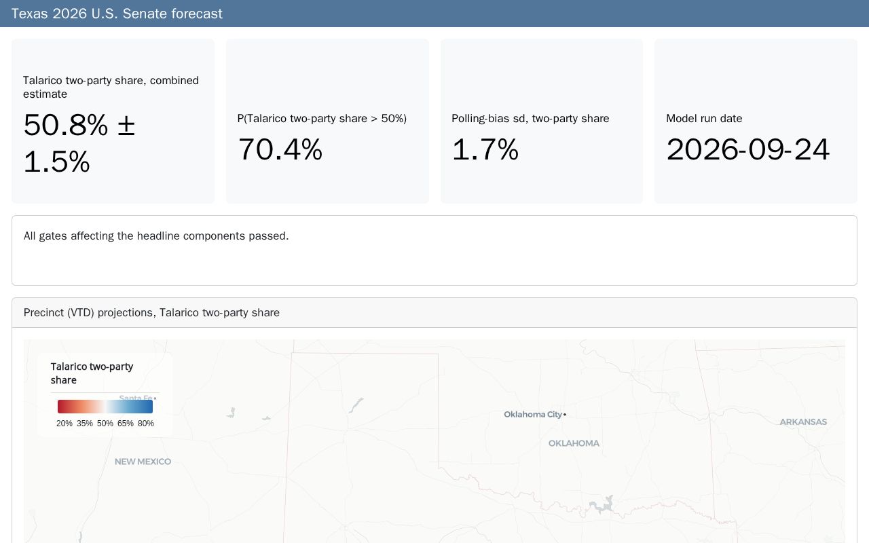Click the red-to-blue legend color gradient bar

coord(105,407)
